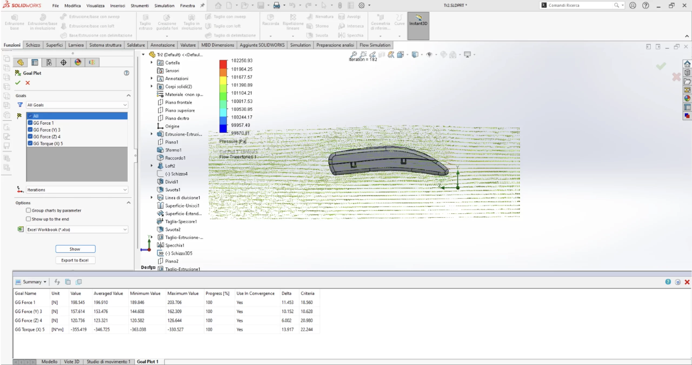Close the Summary results pane with red X
Image resolution: width=692 pixels, height=365 pixels.
click(687, 282)
